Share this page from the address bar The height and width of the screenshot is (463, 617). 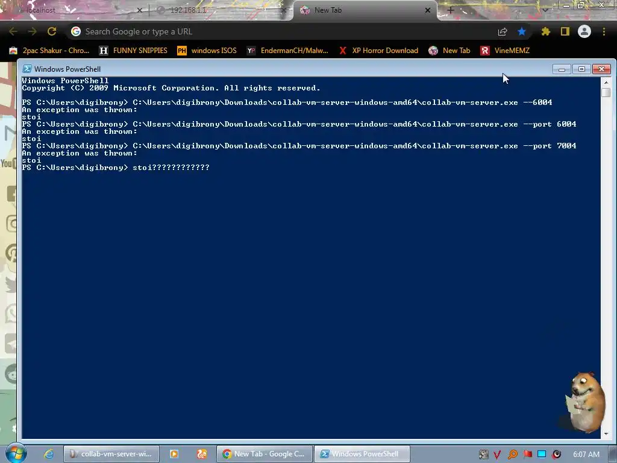pos(503,31)
